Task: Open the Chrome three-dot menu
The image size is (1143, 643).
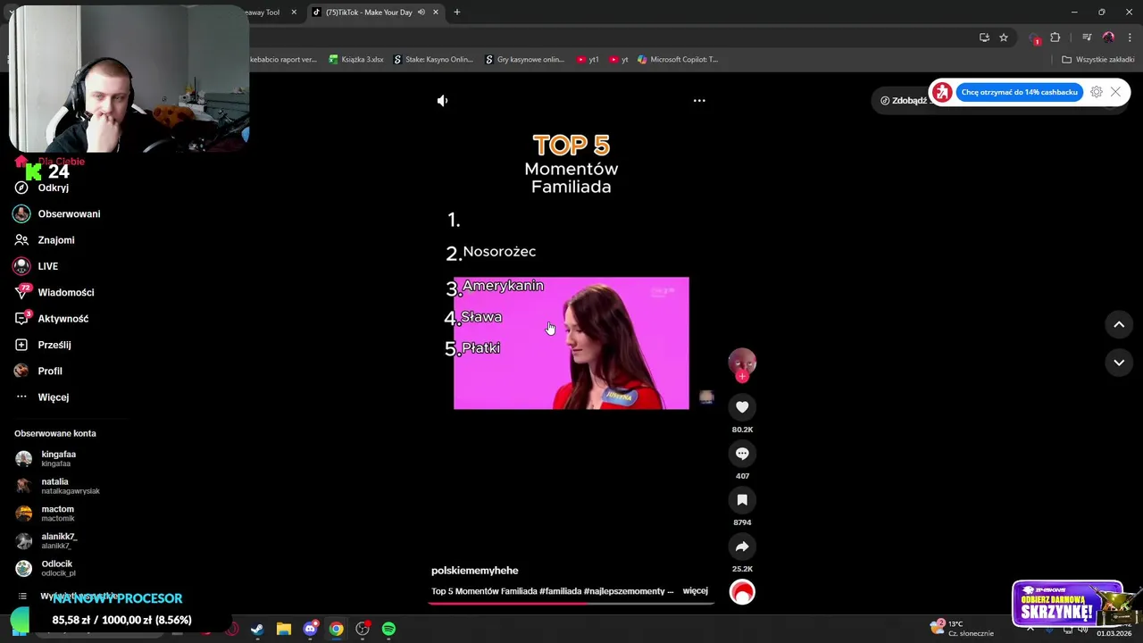Action: coord(1130,38)
